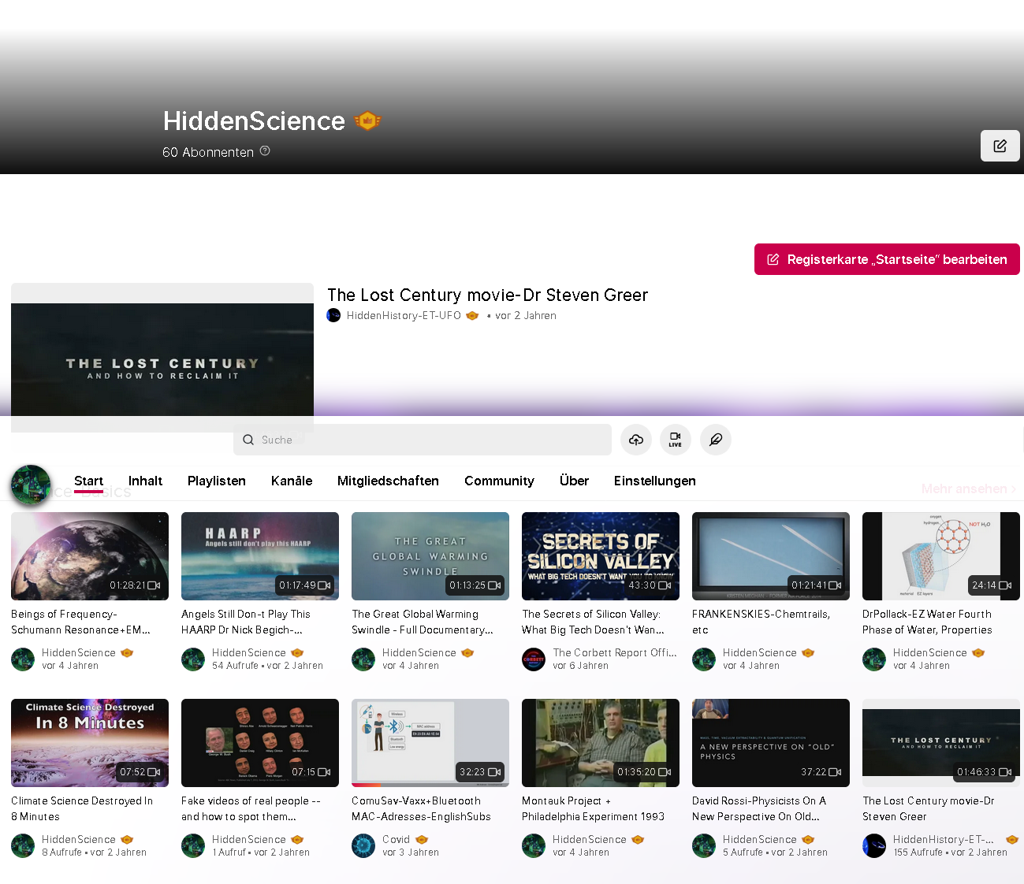Click the subscriber count help icon
This screenshot has height=884, width=1024.
265,151
